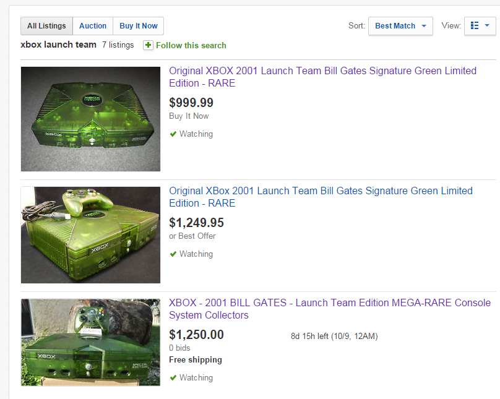Screen dimensions: 500x399
Task: Click the first green Xbox console thumbnail
Action: coord(90,119)
